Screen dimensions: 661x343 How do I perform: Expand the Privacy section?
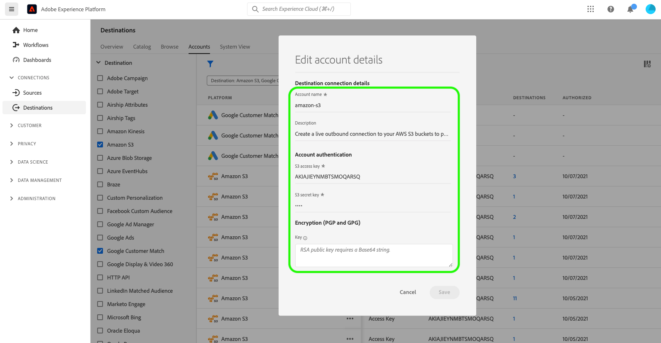click(12, 144)
